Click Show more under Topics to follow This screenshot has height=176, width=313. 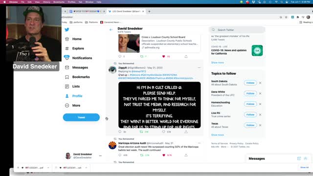coord(217,135)
